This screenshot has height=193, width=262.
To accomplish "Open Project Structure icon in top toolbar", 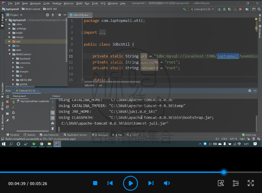I will pyautogui.click(x=247, y=9).
